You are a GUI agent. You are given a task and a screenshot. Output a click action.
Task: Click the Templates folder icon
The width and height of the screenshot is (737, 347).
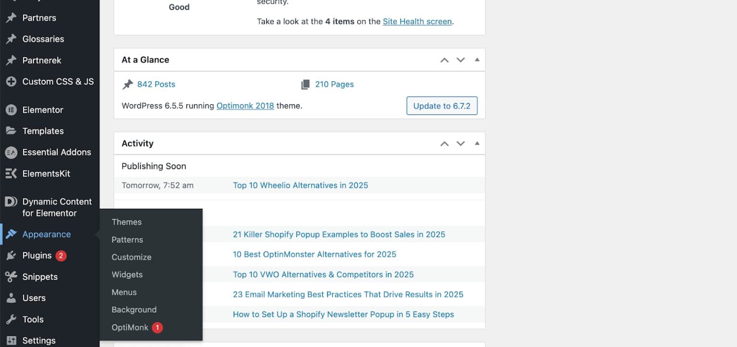(x=11, y=131)
